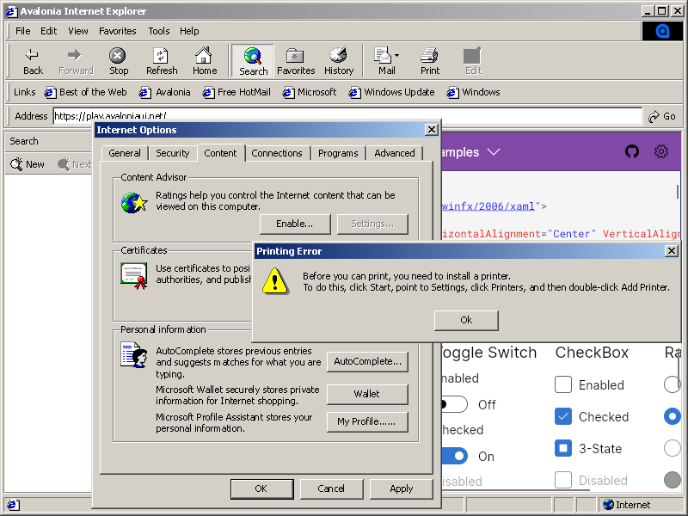The height and width of the screenshot is (516, 688).
Task: Open the View menu
Action: point(78,31)
